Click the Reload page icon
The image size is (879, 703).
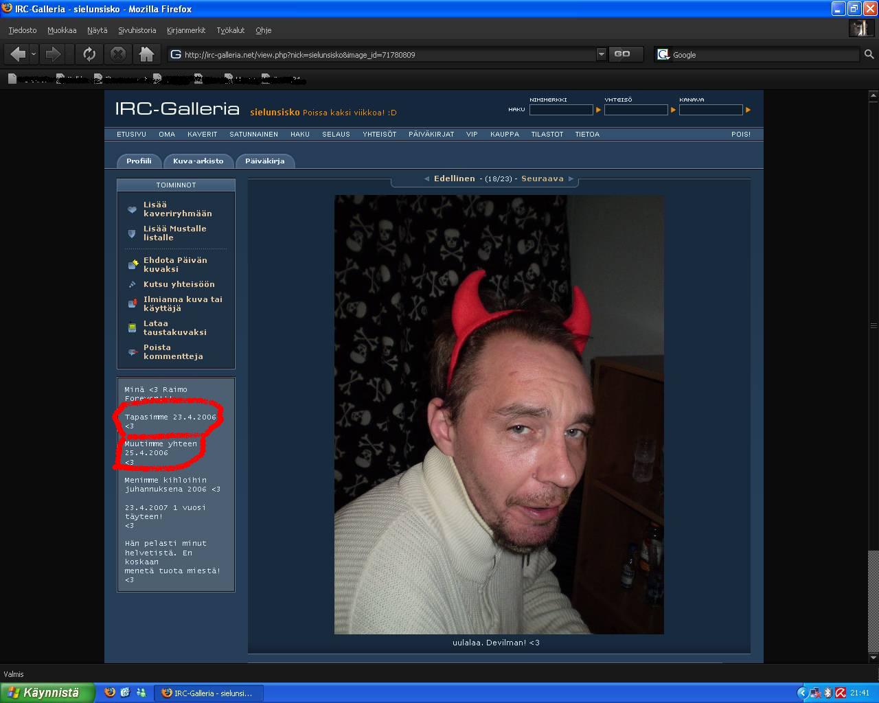coord(89,54)
